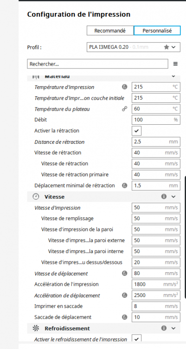Edit Vitesse de rétraction primaire field
This screenshot has height=349, width=186.
pos(156,174)
